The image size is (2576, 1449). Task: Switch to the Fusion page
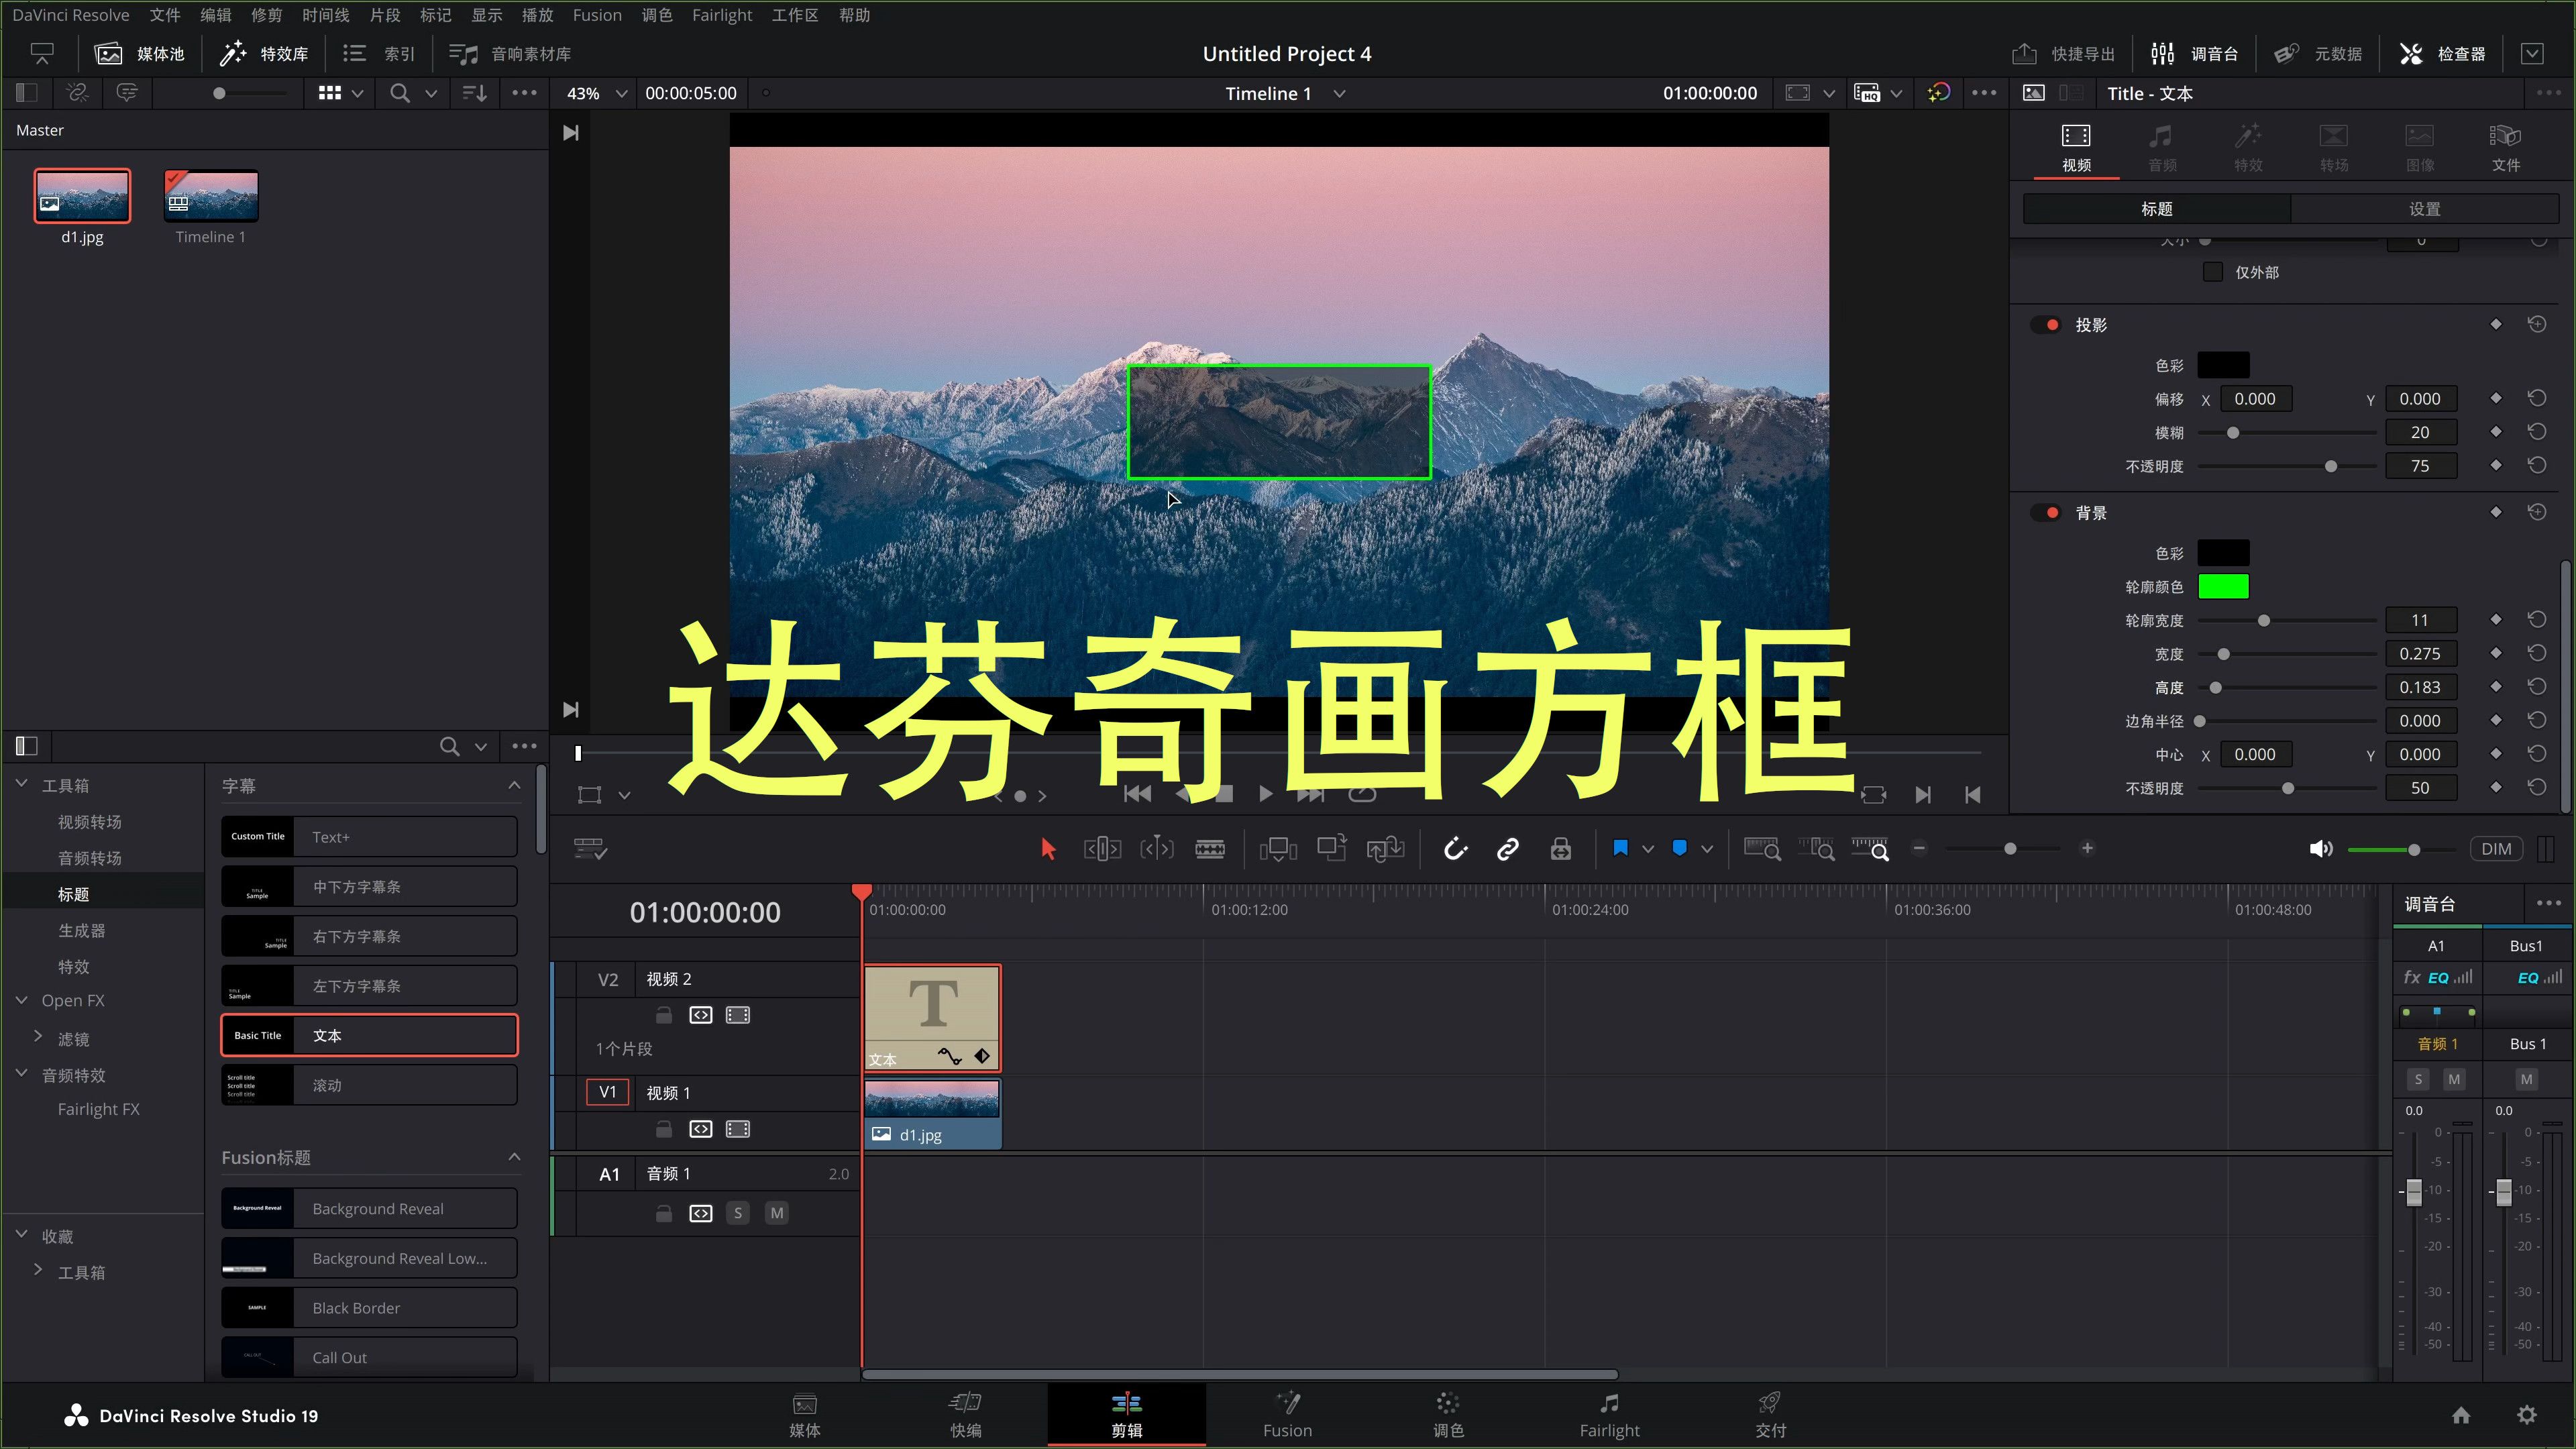(1287, 1414)
